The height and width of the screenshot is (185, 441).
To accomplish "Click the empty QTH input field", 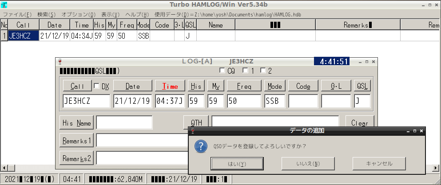I will (x=275, y=121).
